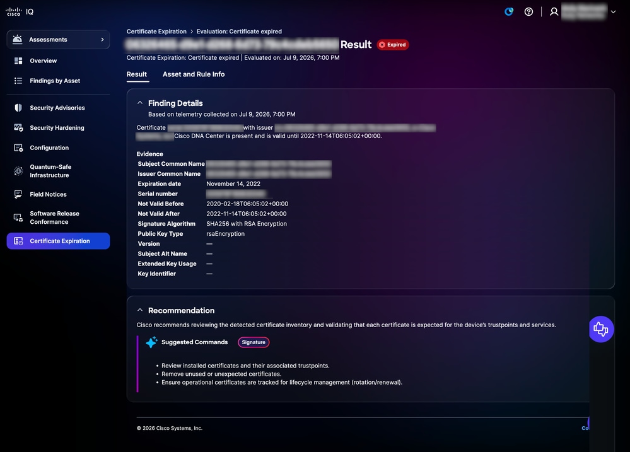The height and width of the screenshot is (452, 630).
Task: Click 'Evaluation: Certificate expired' breadcrumb
Action: coord(239,32)
